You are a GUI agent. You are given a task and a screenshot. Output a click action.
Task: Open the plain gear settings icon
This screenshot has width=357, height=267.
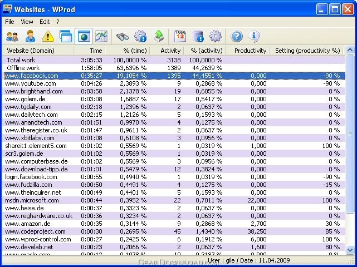[216, 36]
